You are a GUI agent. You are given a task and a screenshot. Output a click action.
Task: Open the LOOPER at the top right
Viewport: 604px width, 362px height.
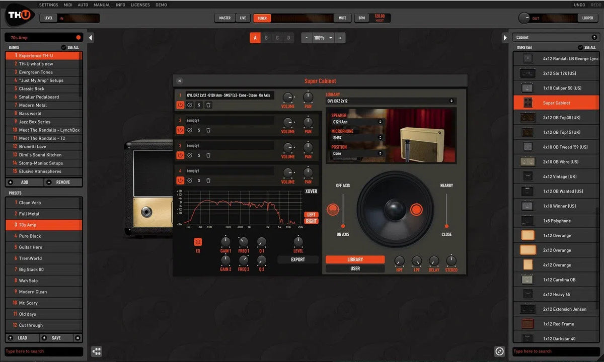pos(587,18)
